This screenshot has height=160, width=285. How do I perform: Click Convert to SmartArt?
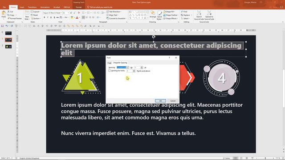[x=116, y=19]
